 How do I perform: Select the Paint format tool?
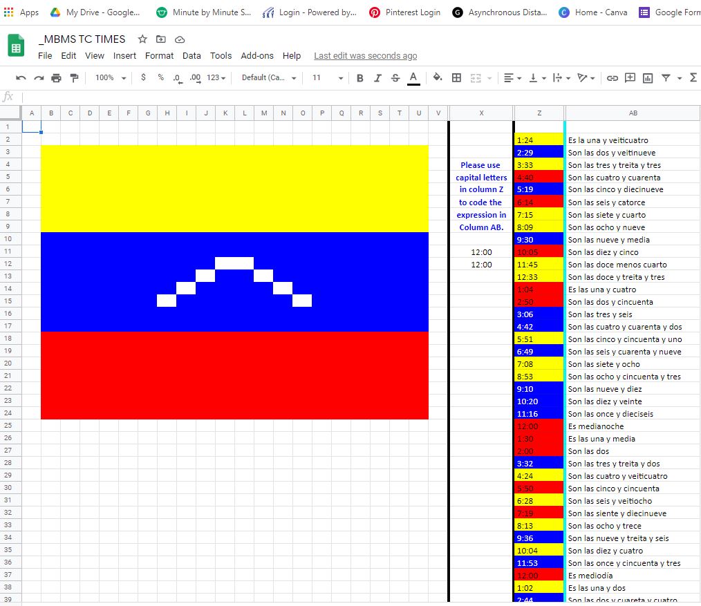click(74, 78)
